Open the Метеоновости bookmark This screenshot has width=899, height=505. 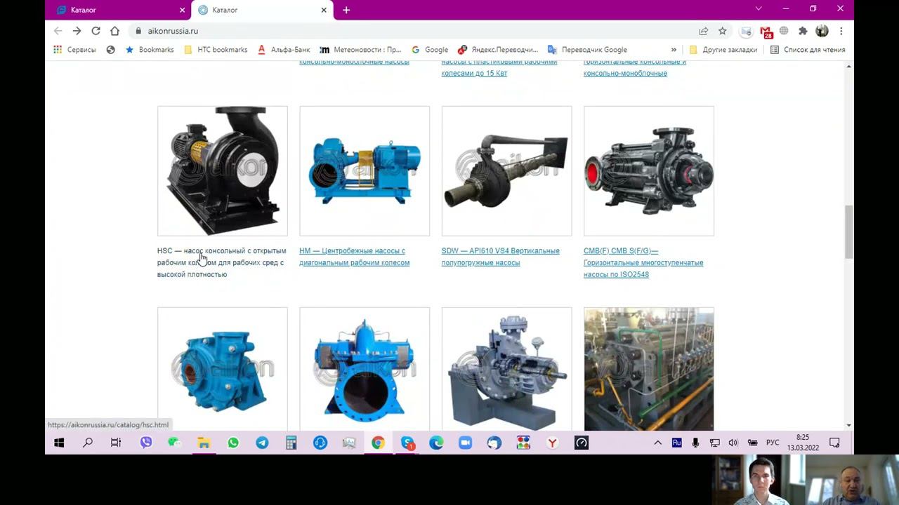(x=360, y=50)
